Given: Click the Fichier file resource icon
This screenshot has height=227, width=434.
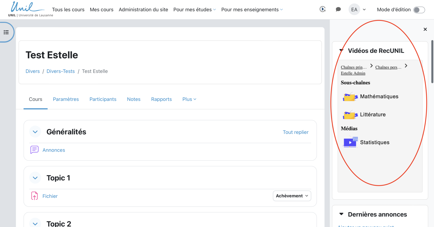Looking at the screenshot, I should pos(34,196).
